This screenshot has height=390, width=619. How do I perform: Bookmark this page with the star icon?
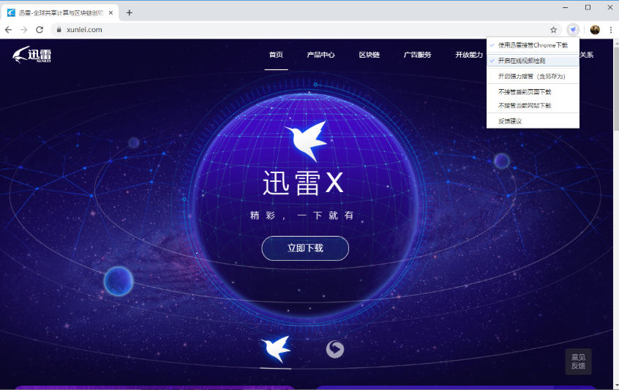tap(554, 30)
